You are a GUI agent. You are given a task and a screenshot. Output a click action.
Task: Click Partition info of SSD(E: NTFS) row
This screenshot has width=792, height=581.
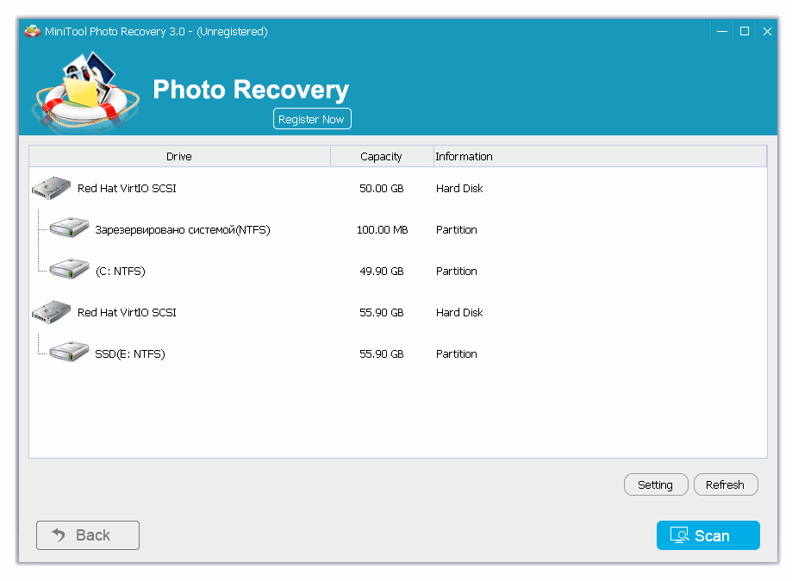click(456, 354)
